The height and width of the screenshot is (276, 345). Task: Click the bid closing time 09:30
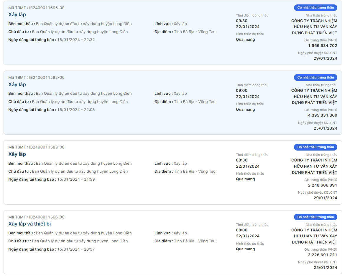241,21
